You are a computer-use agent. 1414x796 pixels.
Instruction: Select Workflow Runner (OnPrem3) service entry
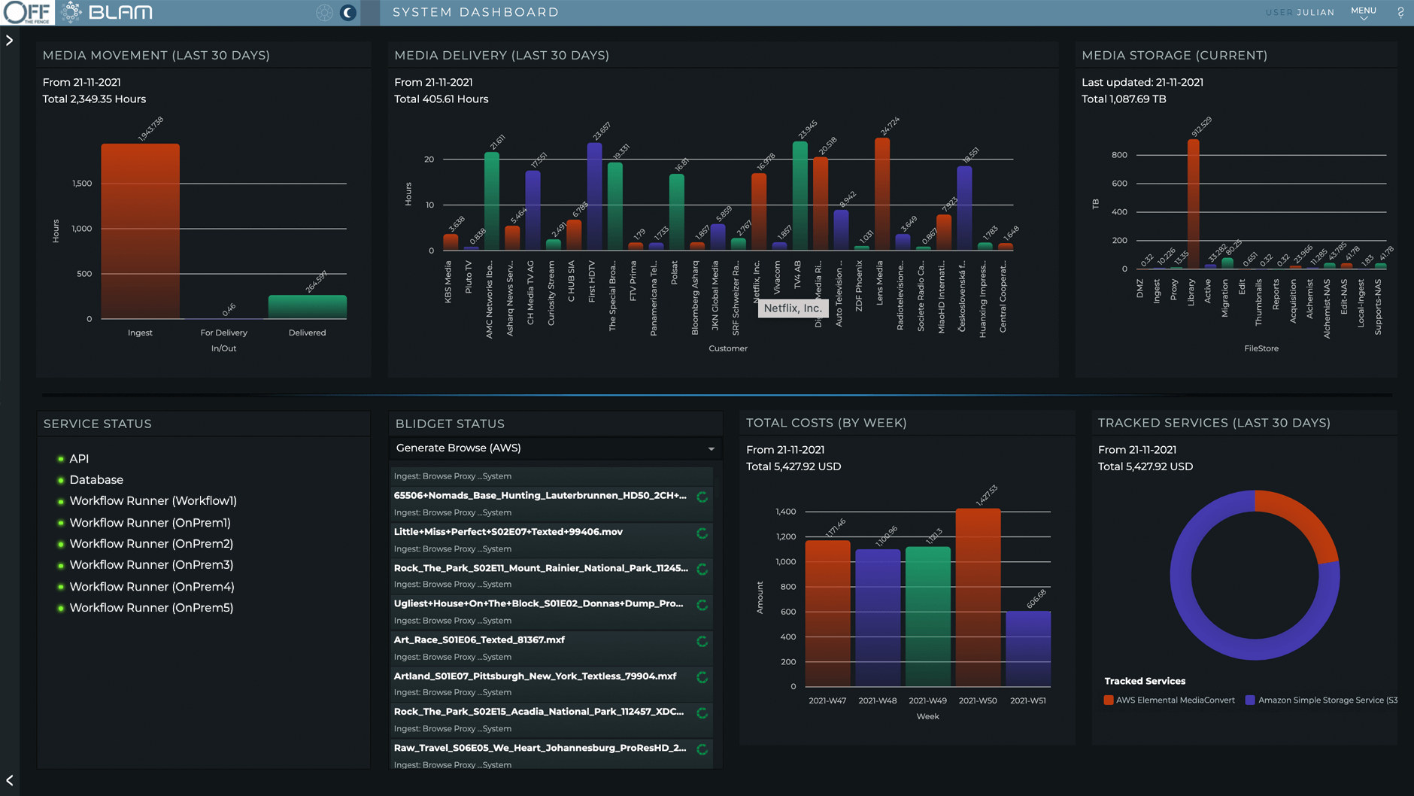click(x=151, y=565)
